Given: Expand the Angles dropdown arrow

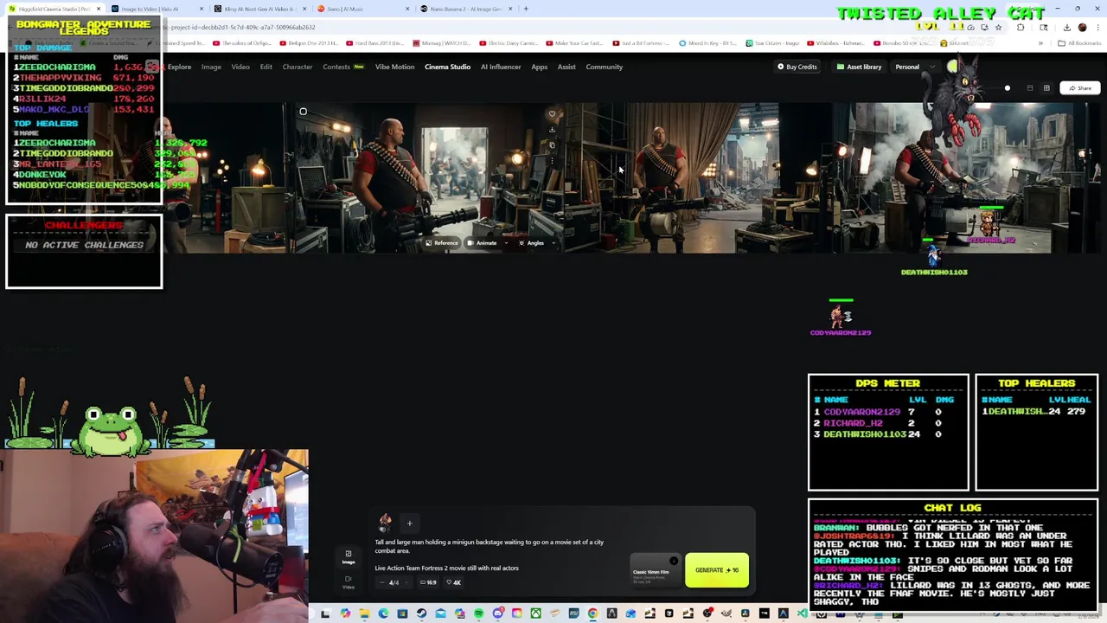Looking at the screenshot, I should (553, 243).
